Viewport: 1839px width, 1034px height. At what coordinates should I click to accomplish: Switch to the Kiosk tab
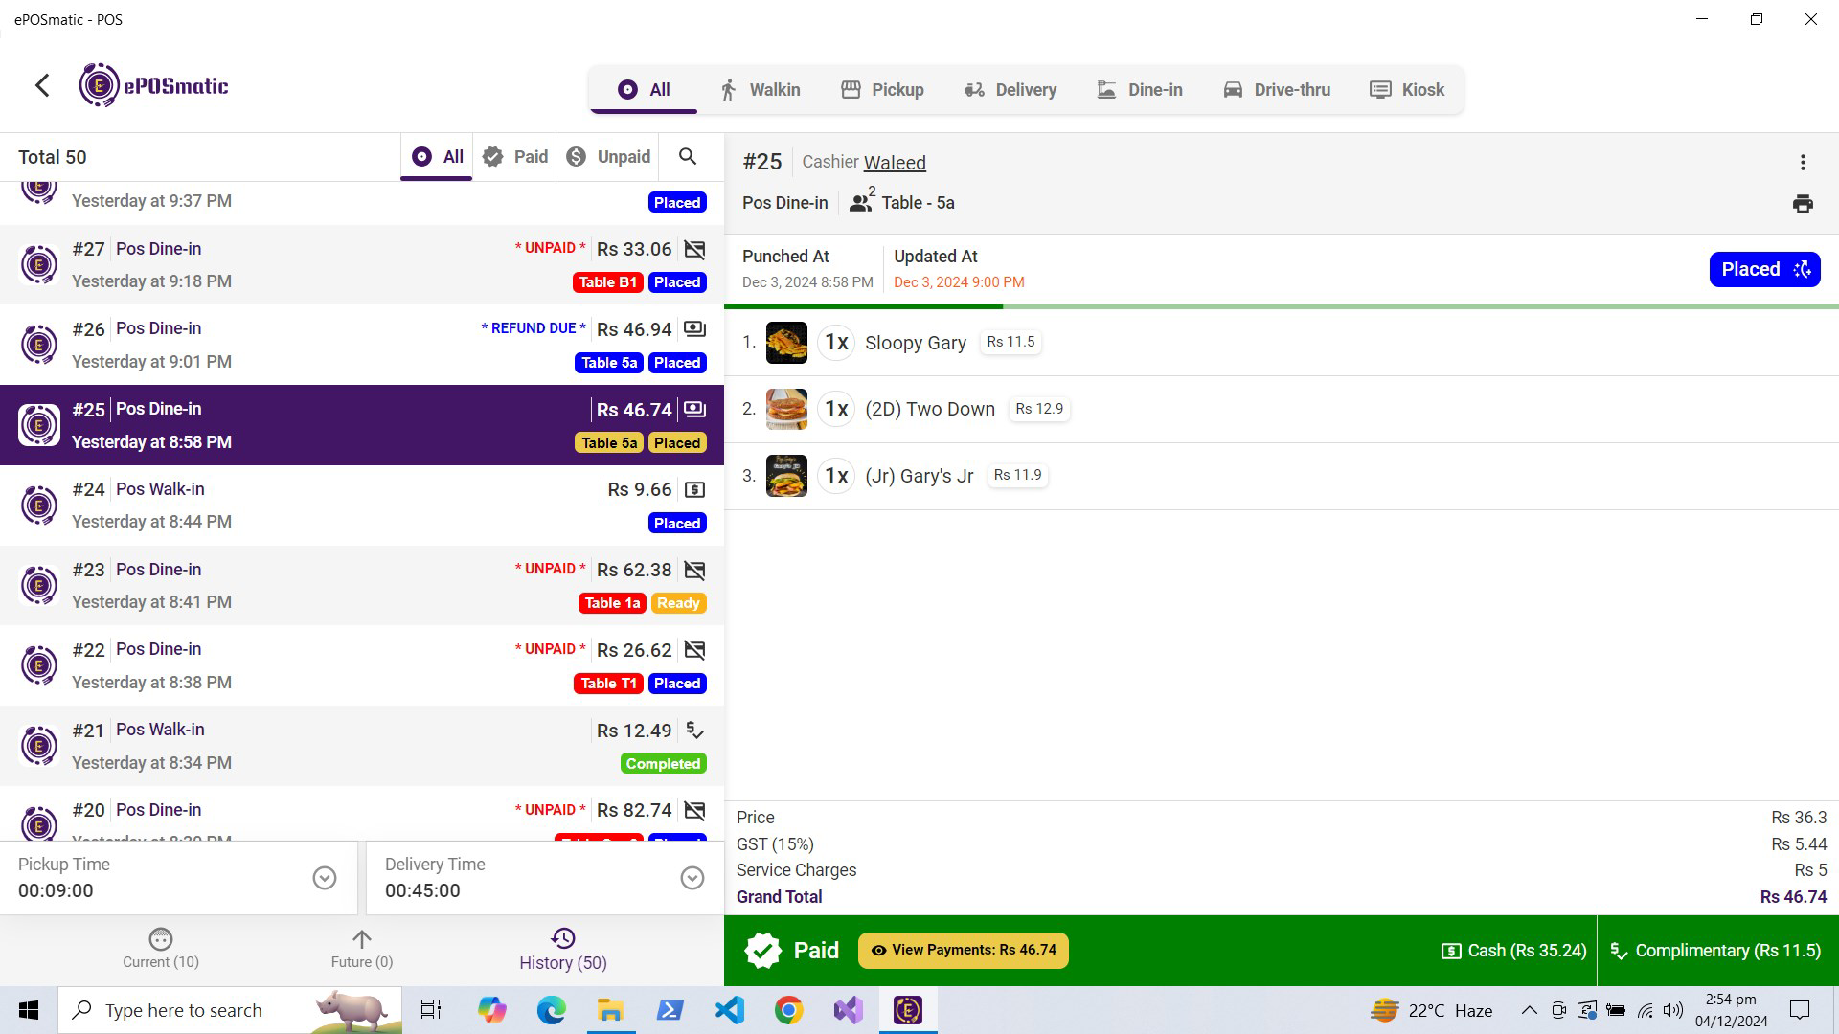[1406, 90]
